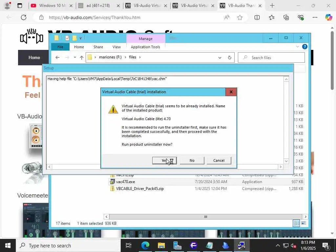Open browser essentials heart icon
336x252 pixels.
click(x=301, y=18)
